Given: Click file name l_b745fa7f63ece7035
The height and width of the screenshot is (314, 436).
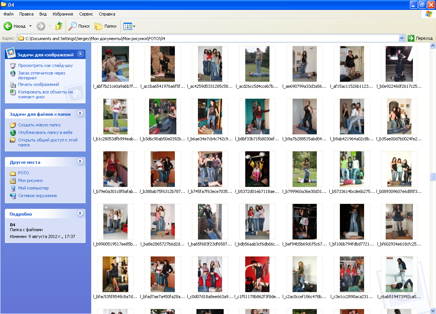Looking at the screenshot, I should [x=210, y=191].
